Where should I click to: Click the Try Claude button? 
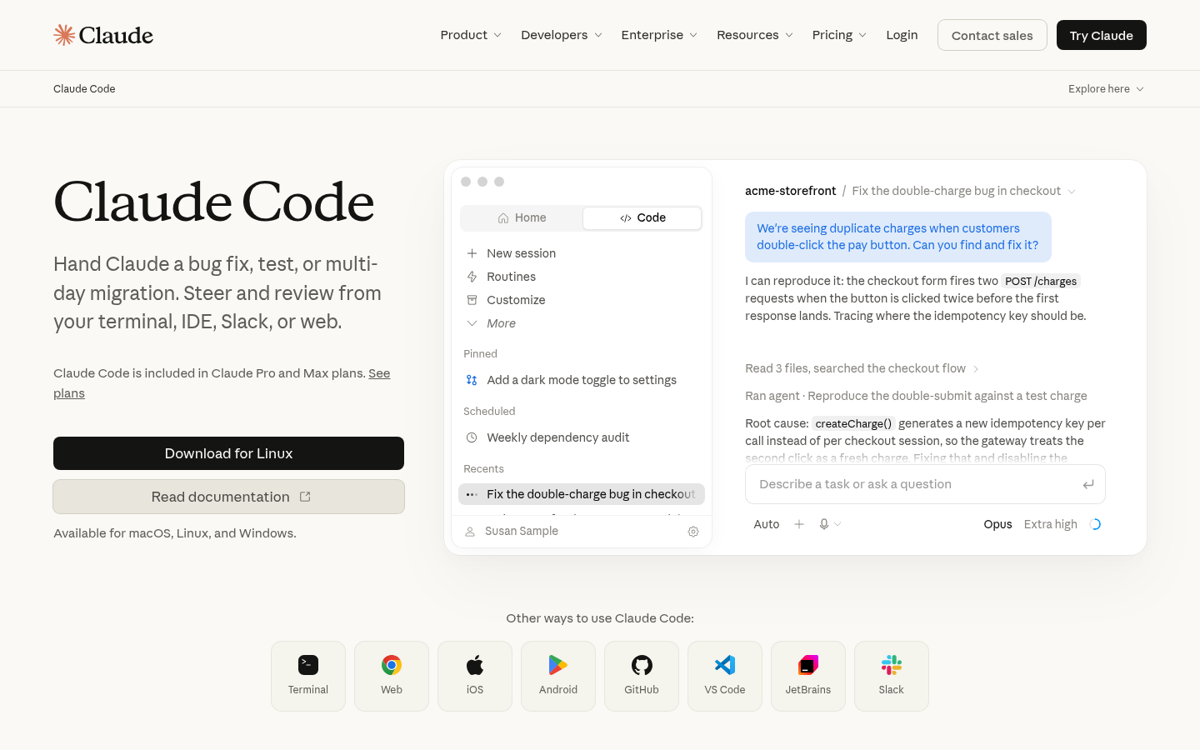tap(1102, 35)
